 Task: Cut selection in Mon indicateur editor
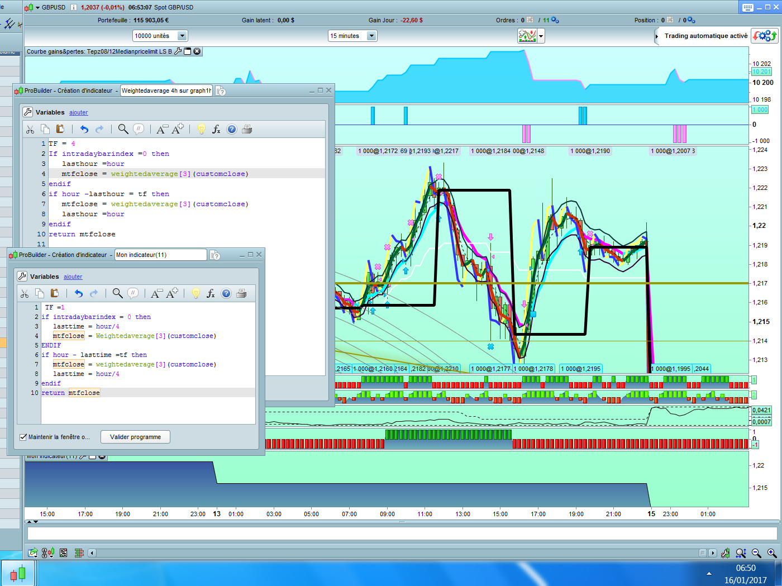coord(25,294)
